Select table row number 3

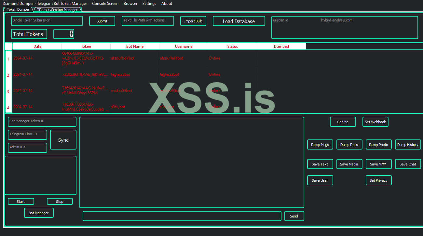[8, 91]
